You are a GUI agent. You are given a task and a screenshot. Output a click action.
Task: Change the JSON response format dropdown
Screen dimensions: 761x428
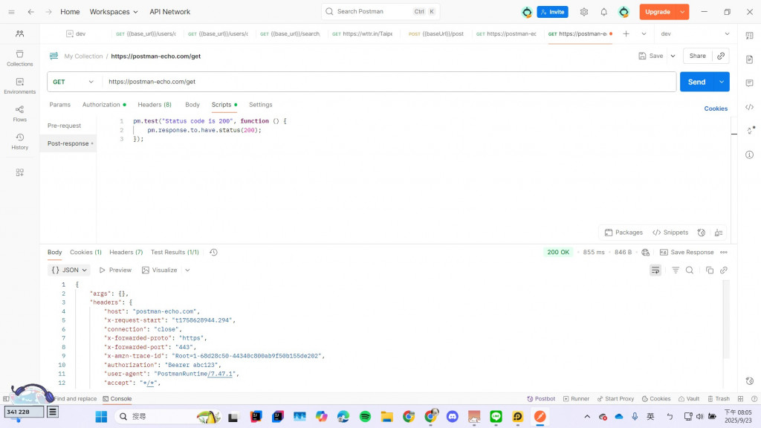[x=69, y=270]
